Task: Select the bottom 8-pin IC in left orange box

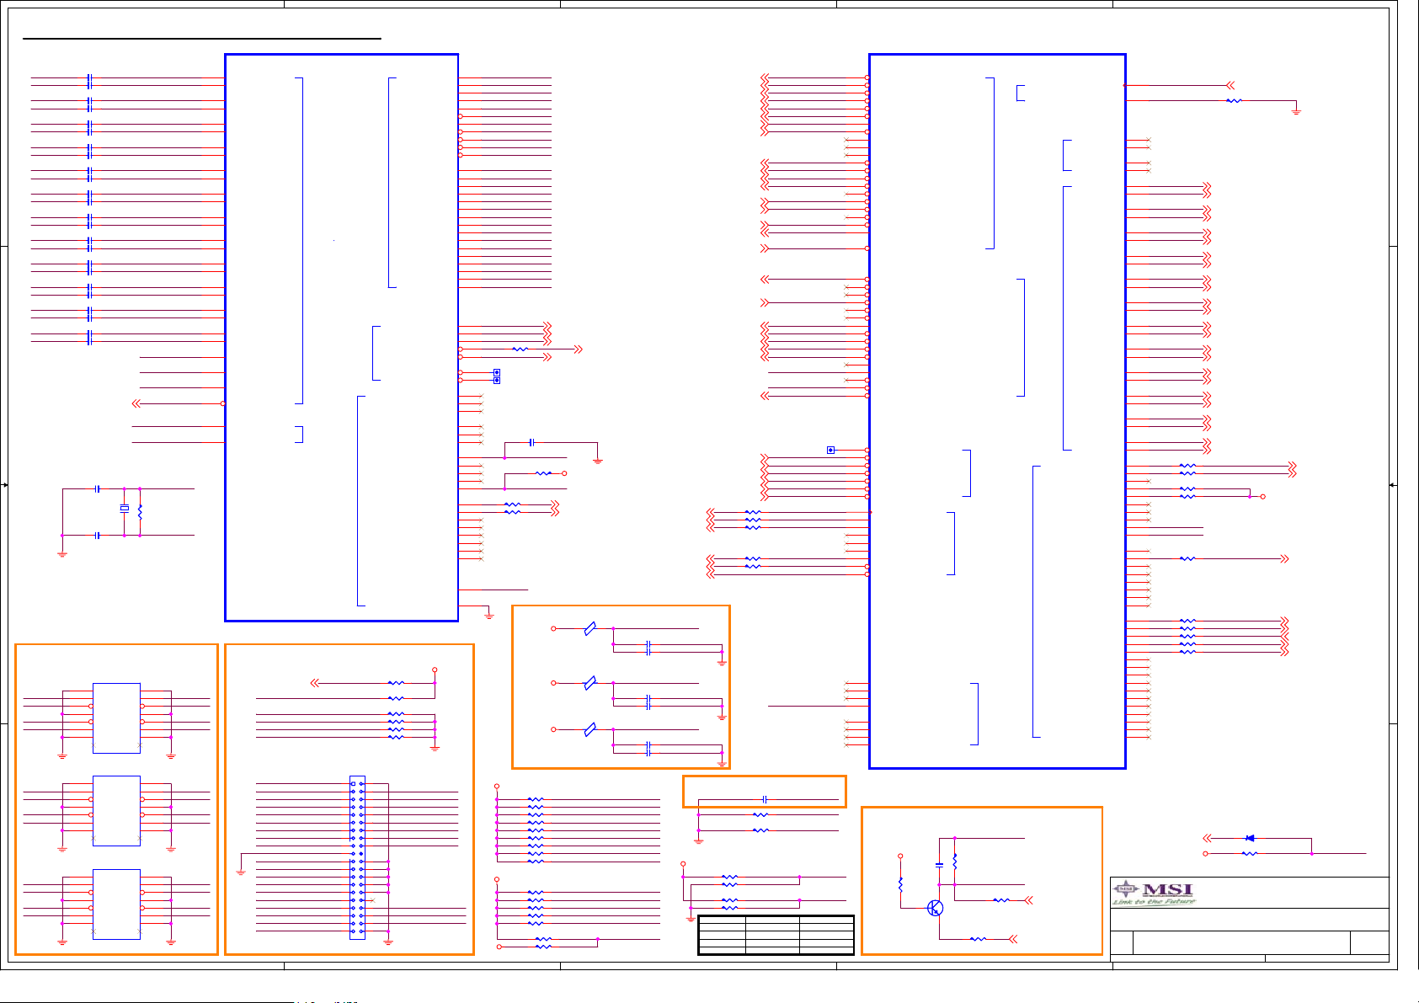Action: pos(116,904)
